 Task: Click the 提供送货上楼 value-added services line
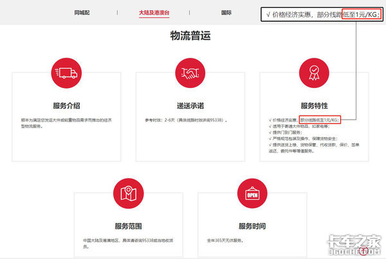coord(314,148)
